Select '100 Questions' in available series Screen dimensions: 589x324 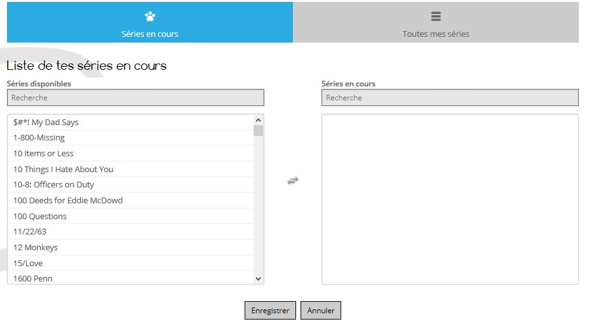[x=130, y=216]
